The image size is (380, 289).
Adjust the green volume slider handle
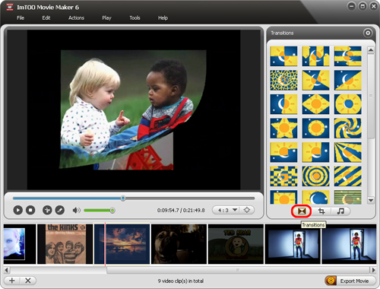click(112, 210)
